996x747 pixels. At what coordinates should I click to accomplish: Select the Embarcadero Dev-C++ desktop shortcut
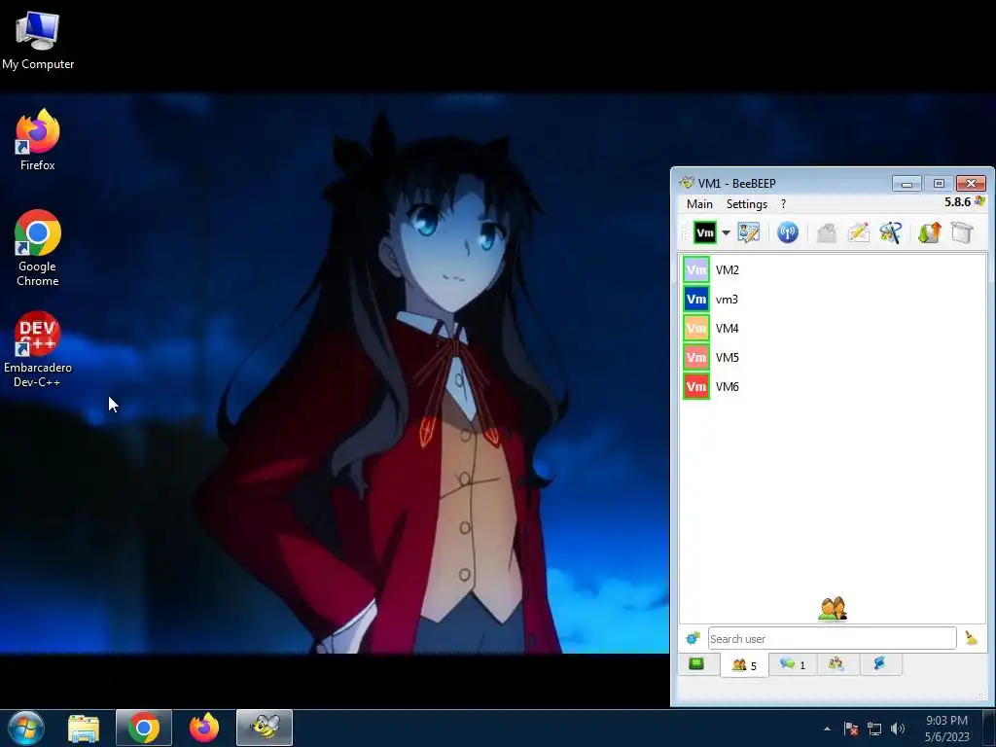38,349
